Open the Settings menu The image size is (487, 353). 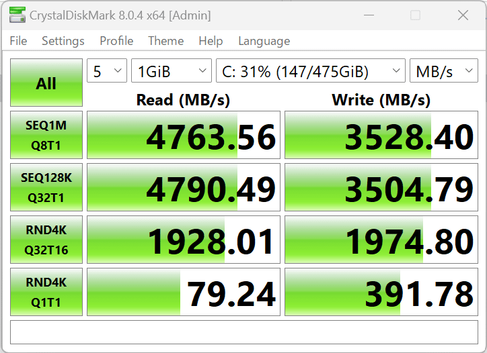[63, 41]
